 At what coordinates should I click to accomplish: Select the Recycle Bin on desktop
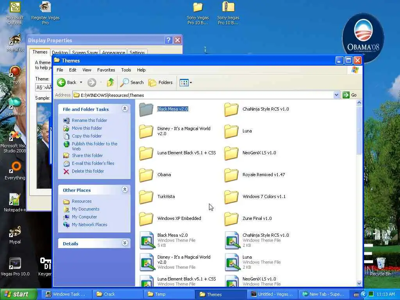(x=380, y=267)
